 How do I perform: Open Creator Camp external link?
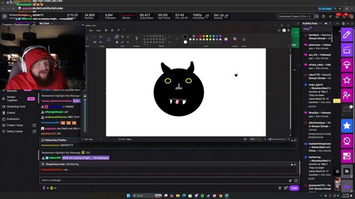[x=34, y=125]
